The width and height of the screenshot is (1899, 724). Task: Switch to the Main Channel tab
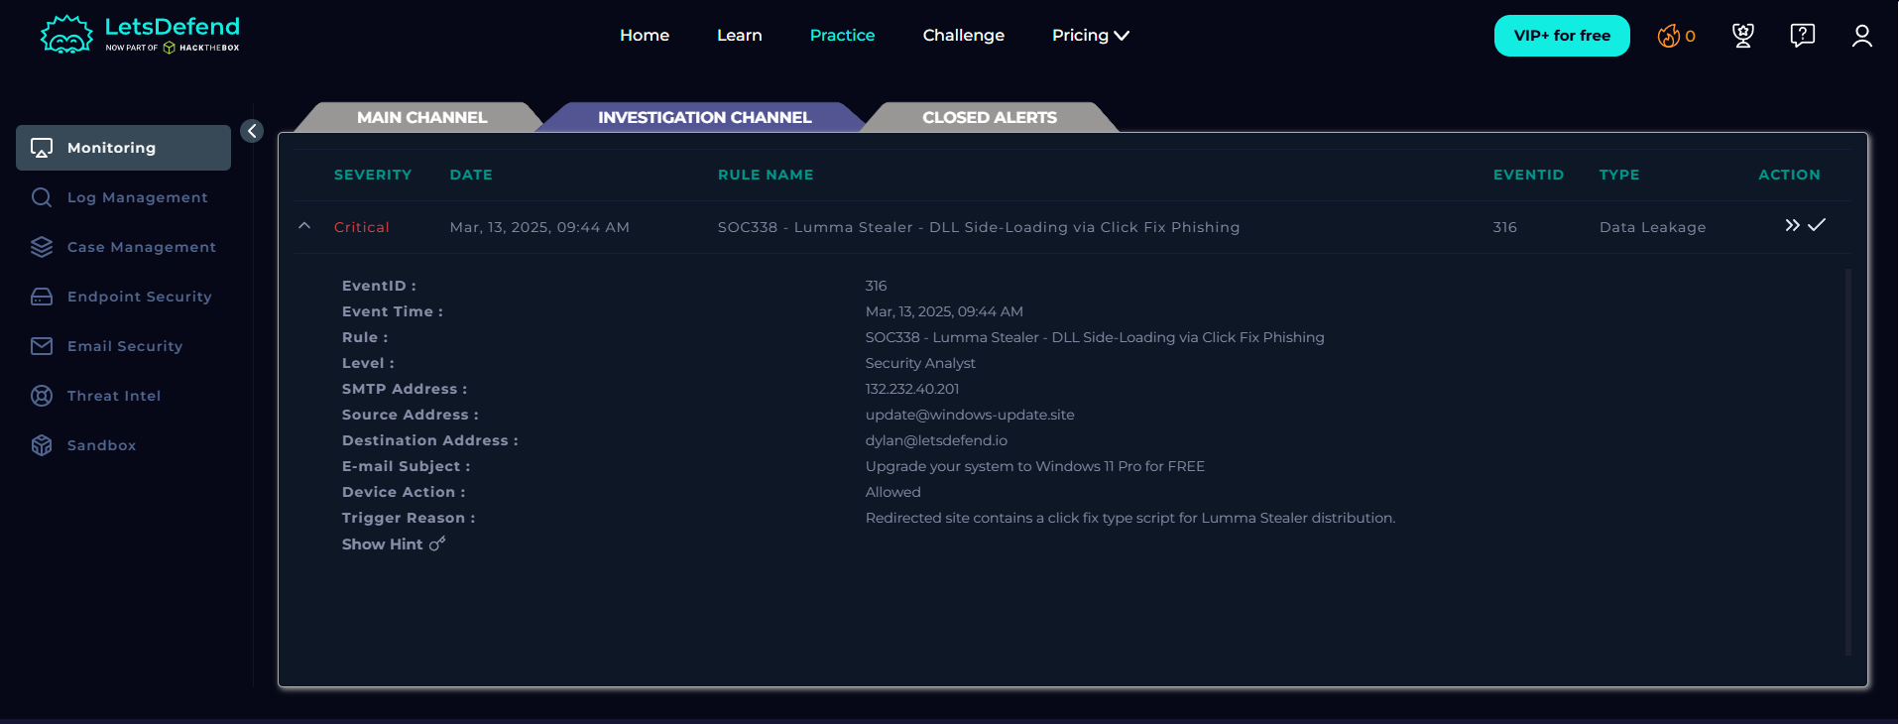pos(421,117)
